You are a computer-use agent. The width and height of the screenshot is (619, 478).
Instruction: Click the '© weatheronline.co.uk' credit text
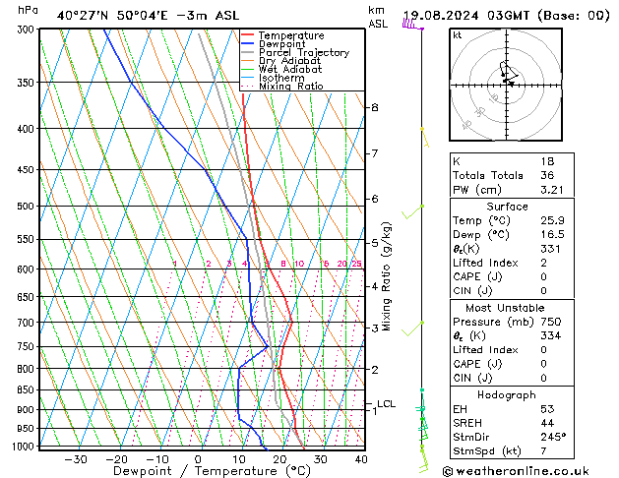516,471
